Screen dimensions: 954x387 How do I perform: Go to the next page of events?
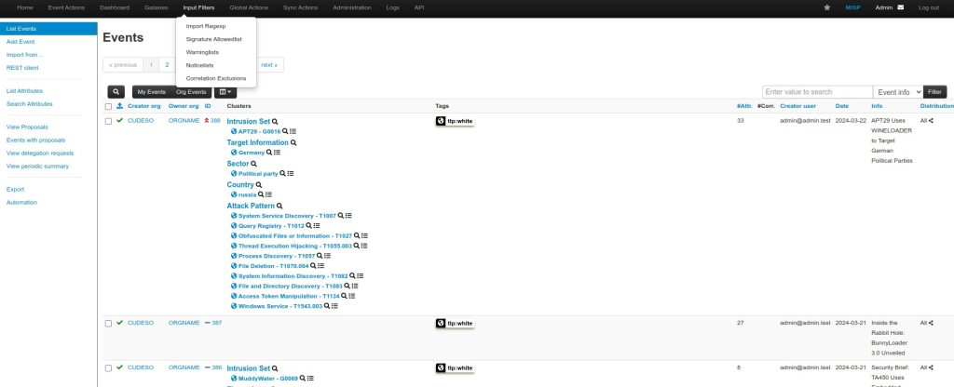(x=269, y=64)
